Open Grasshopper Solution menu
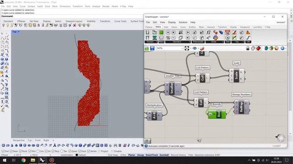Screen dimensions: 293x164 [183, 22]
